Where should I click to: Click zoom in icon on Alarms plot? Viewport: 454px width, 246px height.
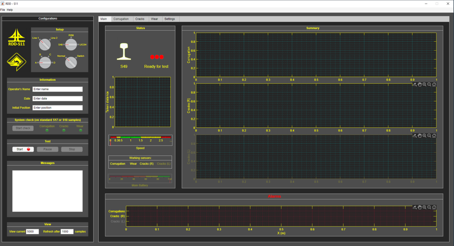point(424,207)
